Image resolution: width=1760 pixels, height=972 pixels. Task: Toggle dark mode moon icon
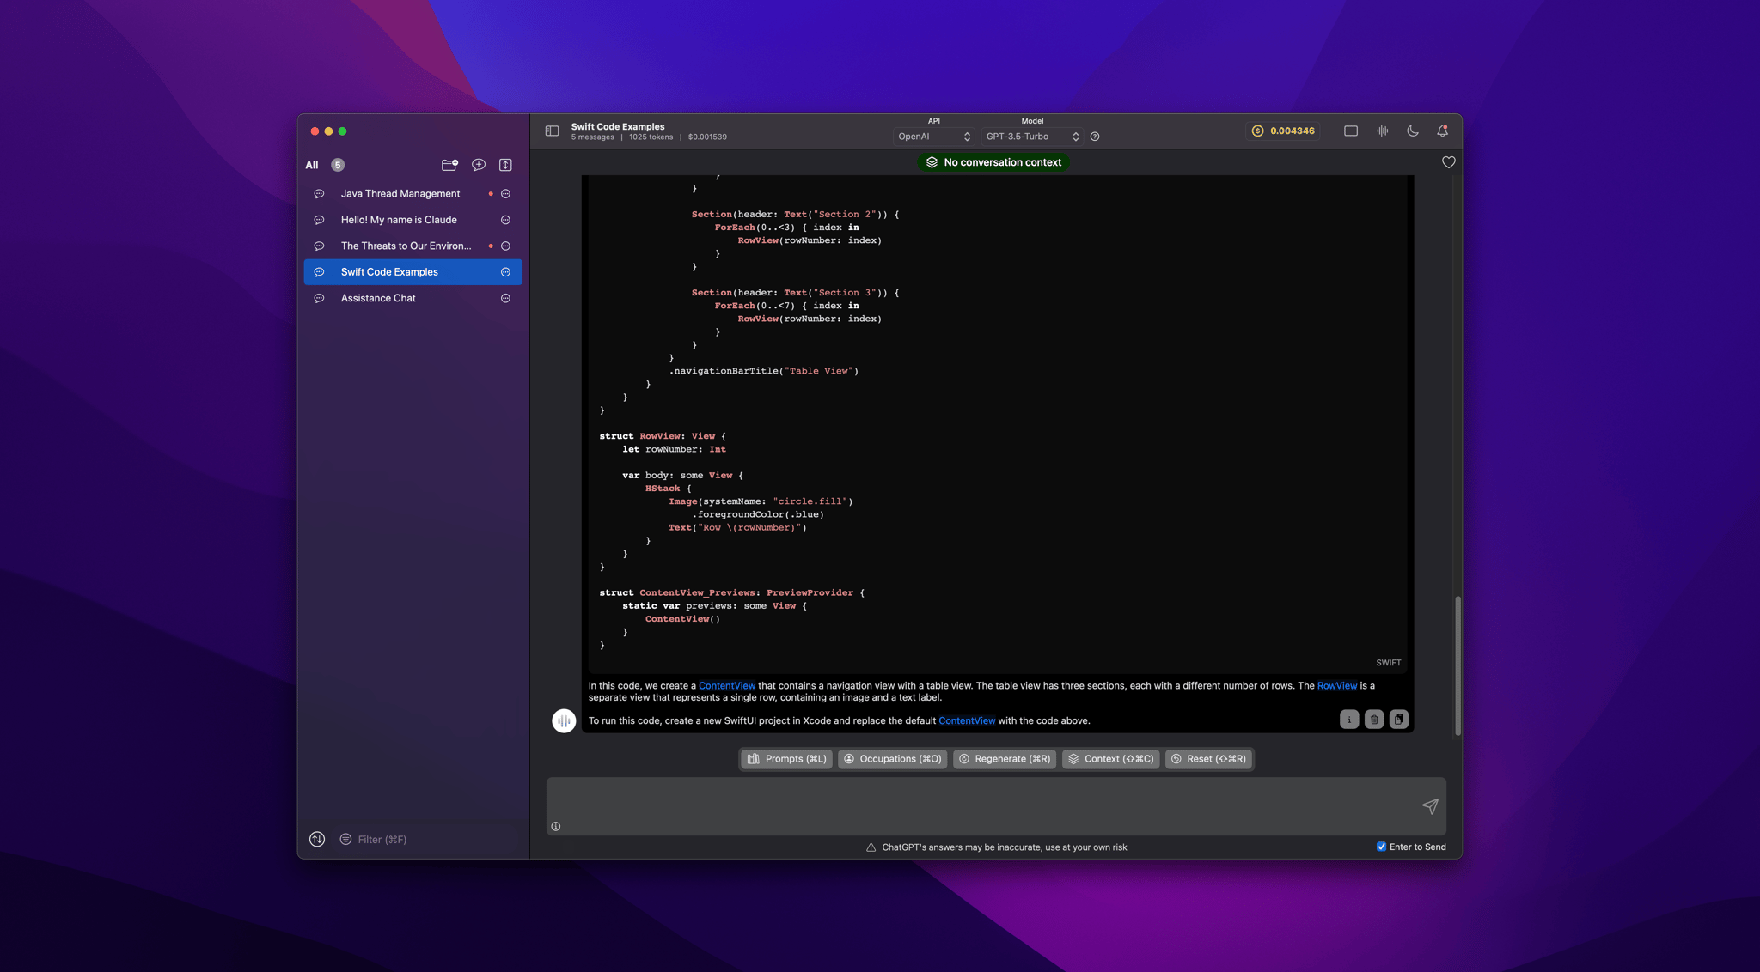1413,131
